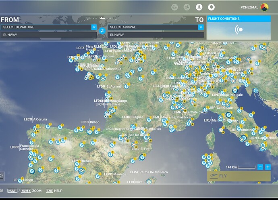The width and height of the screenshot is (278, 200).
Task: Click the Select Departure search field
Action: click(46, 27)
